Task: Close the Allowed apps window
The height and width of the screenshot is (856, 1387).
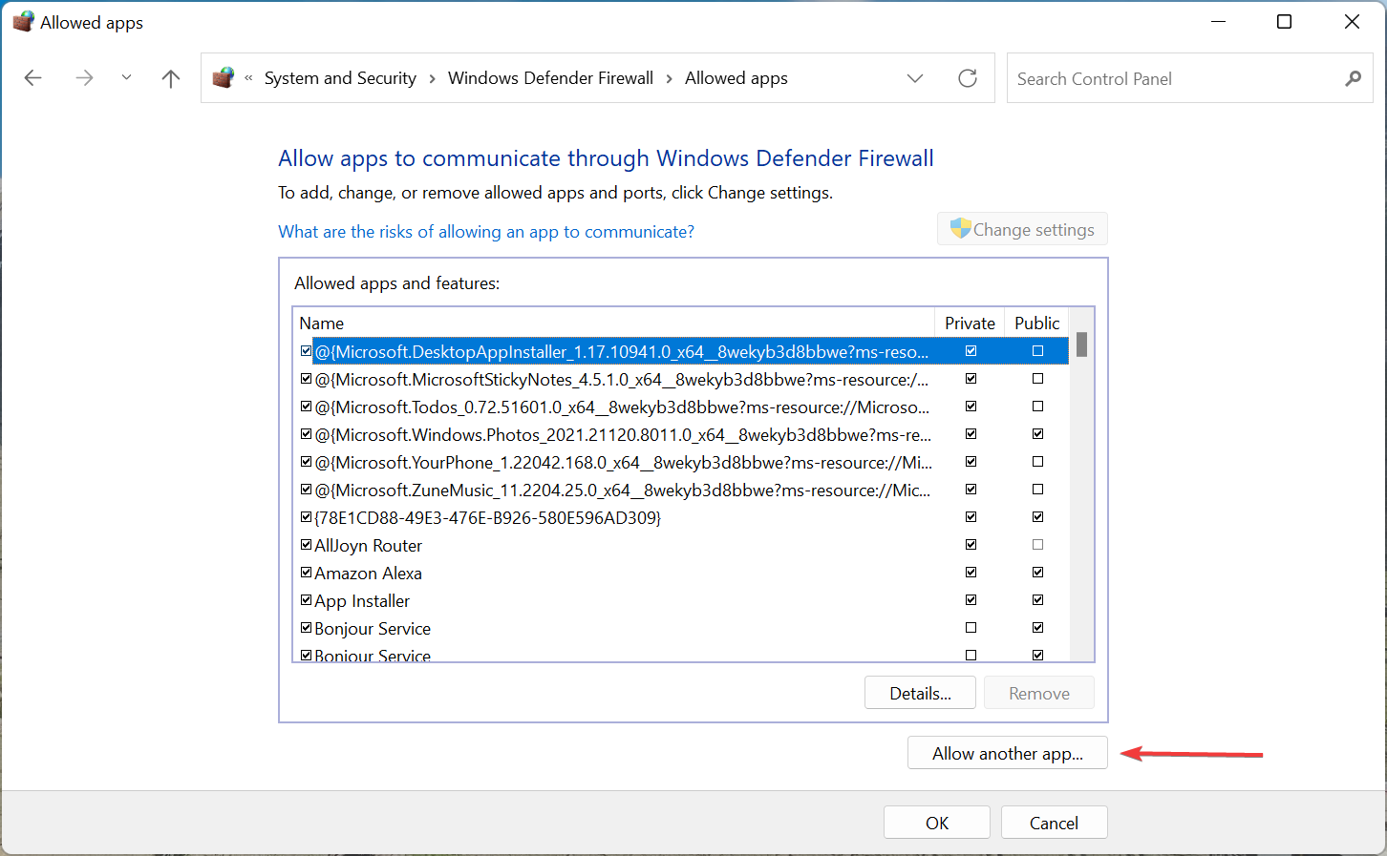Action: pos(1352,21)
